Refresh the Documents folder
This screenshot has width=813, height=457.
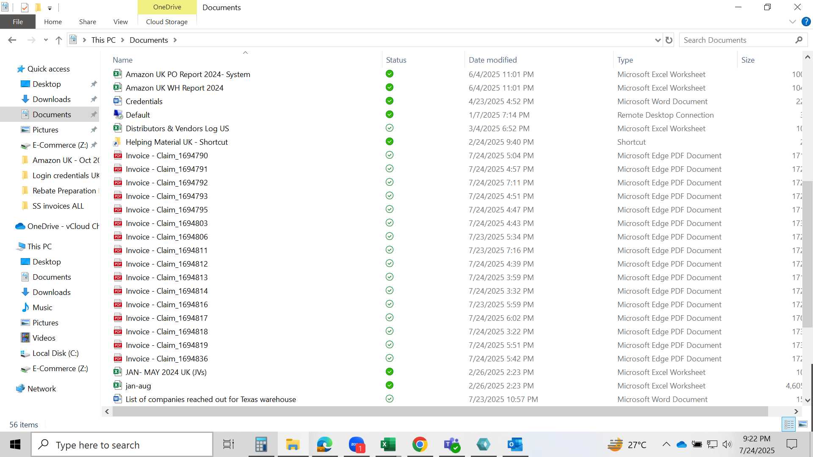(669, 40)
